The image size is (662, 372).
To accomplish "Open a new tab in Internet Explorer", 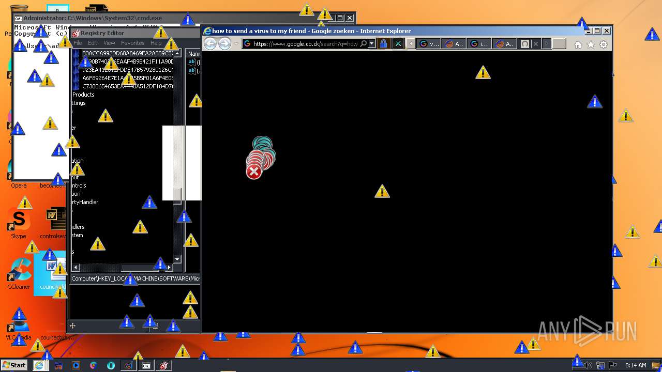I will (559, 44).
